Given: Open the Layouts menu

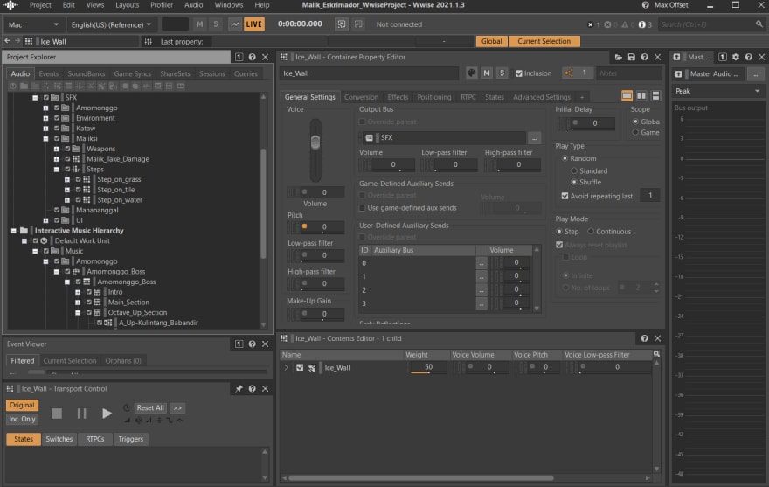Looking at the screenshot, I should tap(127, 5).
